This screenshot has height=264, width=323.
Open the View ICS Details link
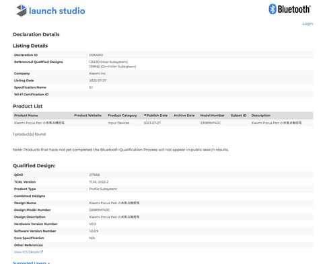(x=26, y=252)
